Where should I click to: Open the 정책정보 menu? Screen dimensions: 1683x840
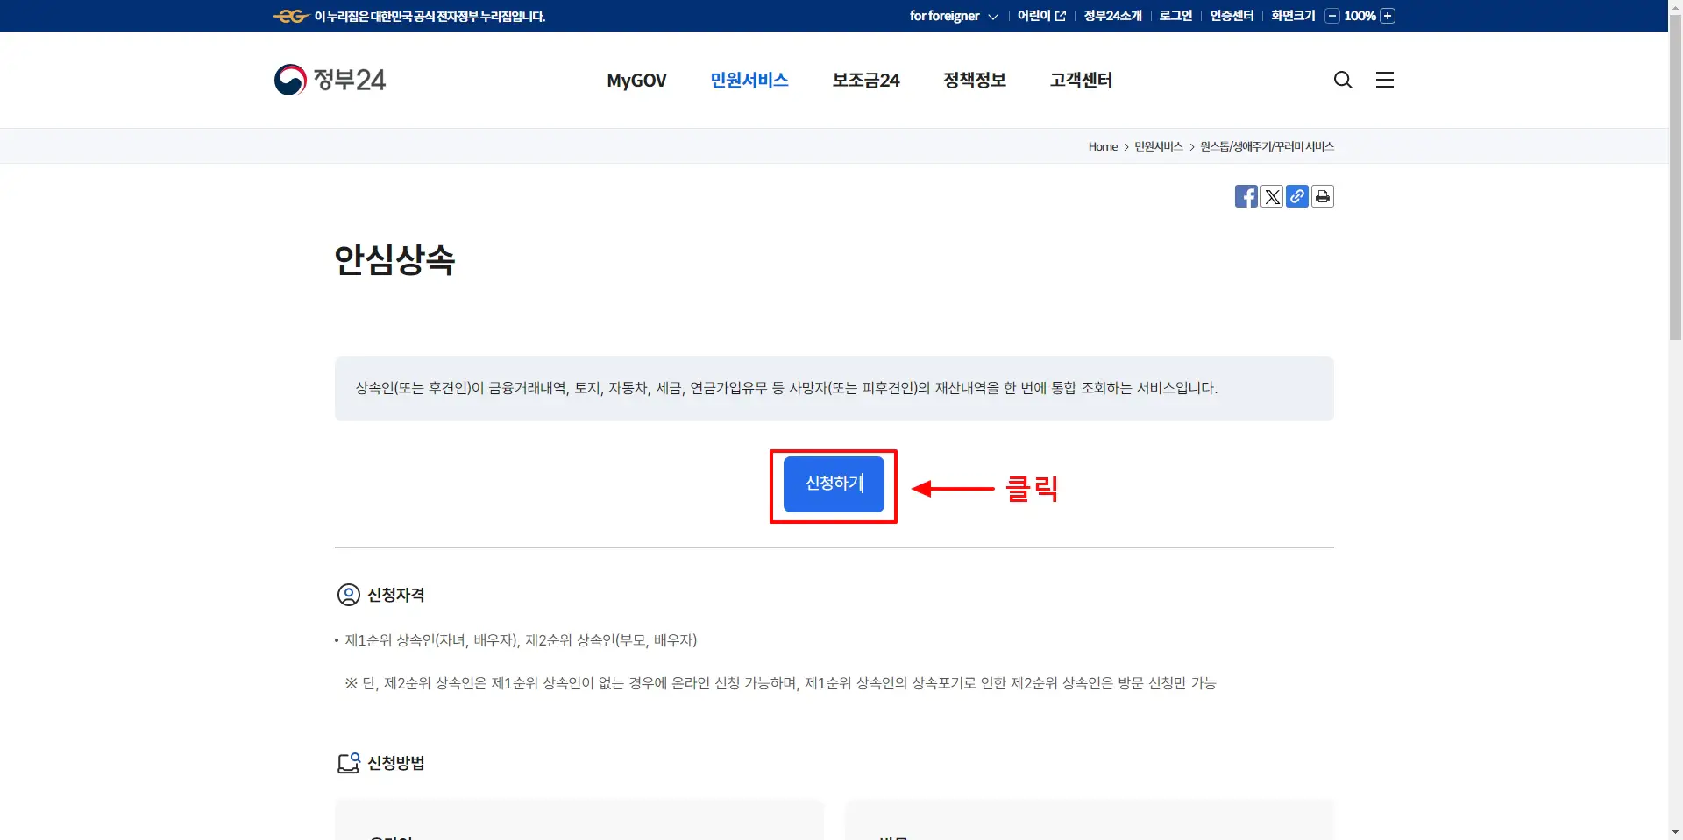click(975, 81)
